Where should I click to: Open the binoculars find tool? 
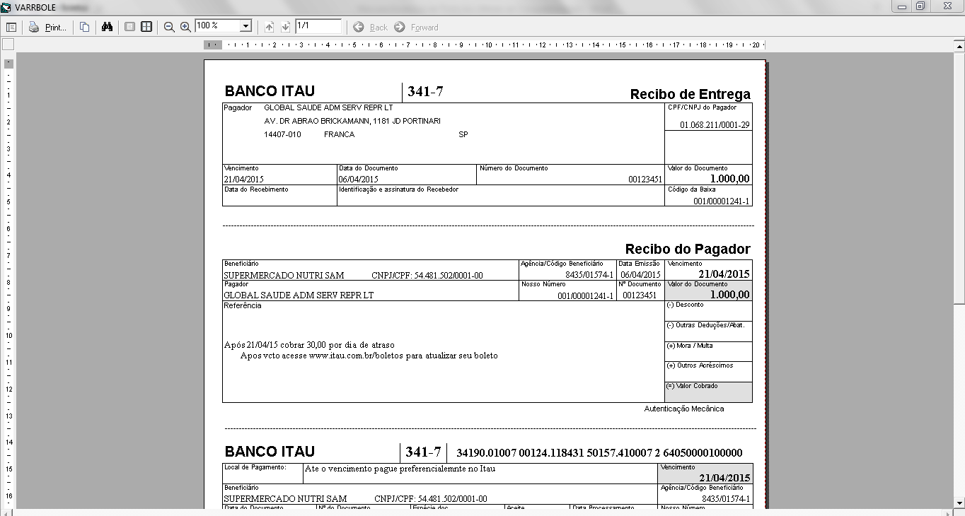(x=108, y=27)
